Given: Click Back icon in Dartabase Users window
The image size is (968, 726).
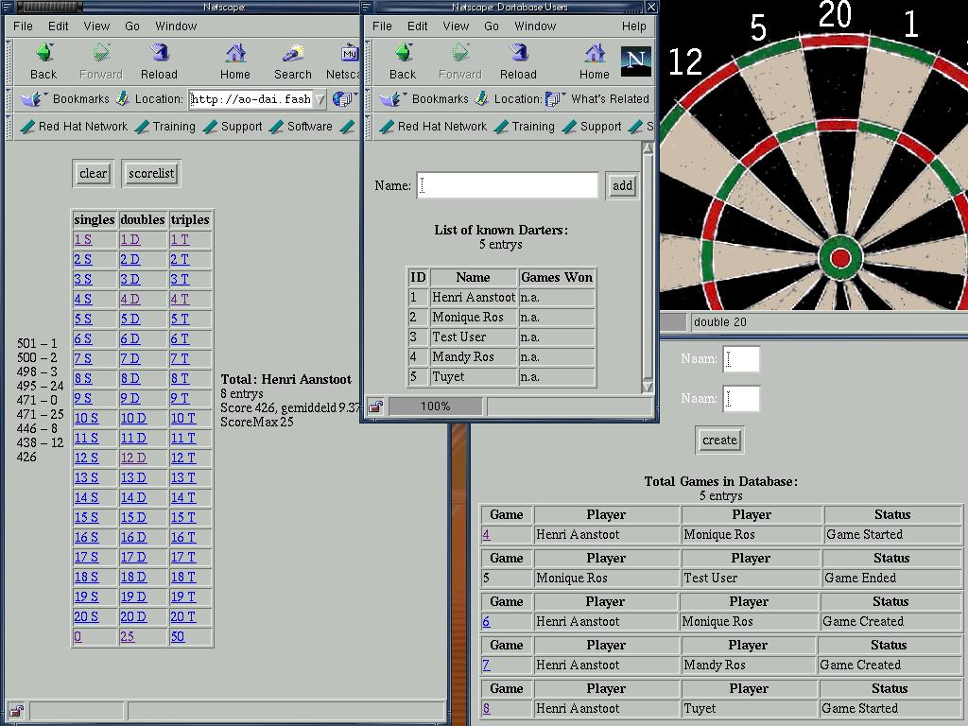Looking at the screenshot, I should [403, 54].
